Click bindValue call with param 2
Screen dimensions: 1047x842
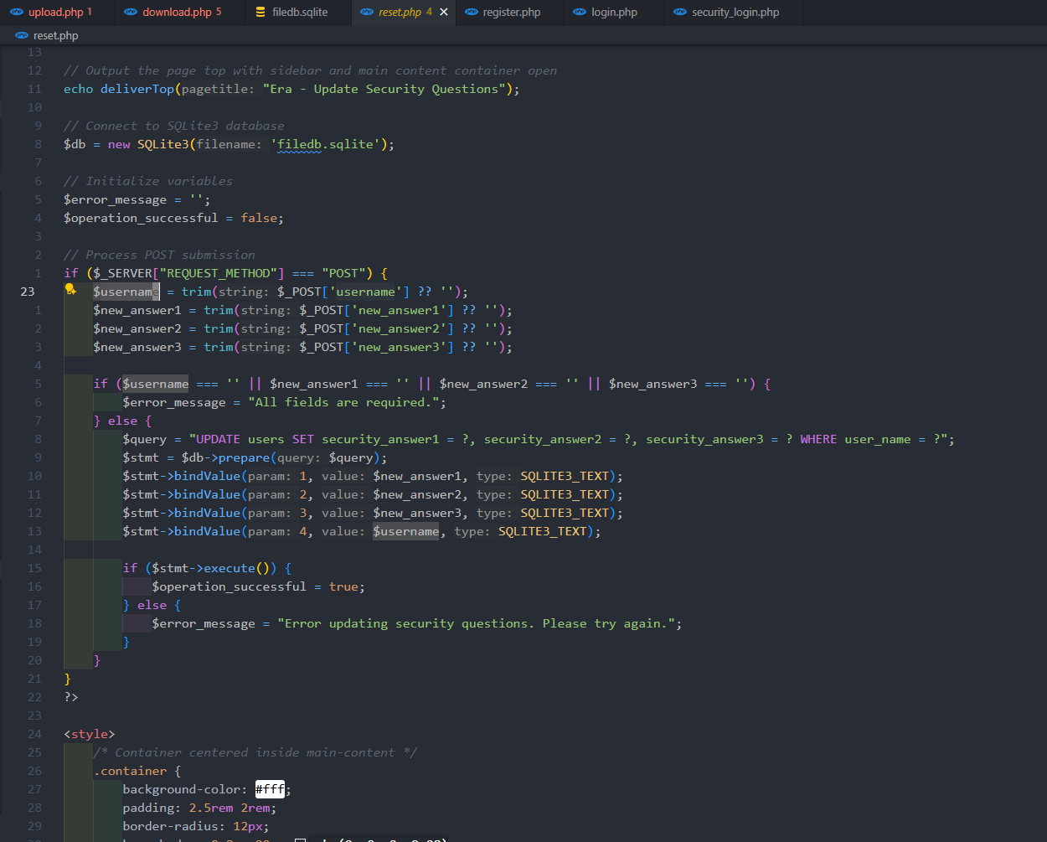click(373, 494)
